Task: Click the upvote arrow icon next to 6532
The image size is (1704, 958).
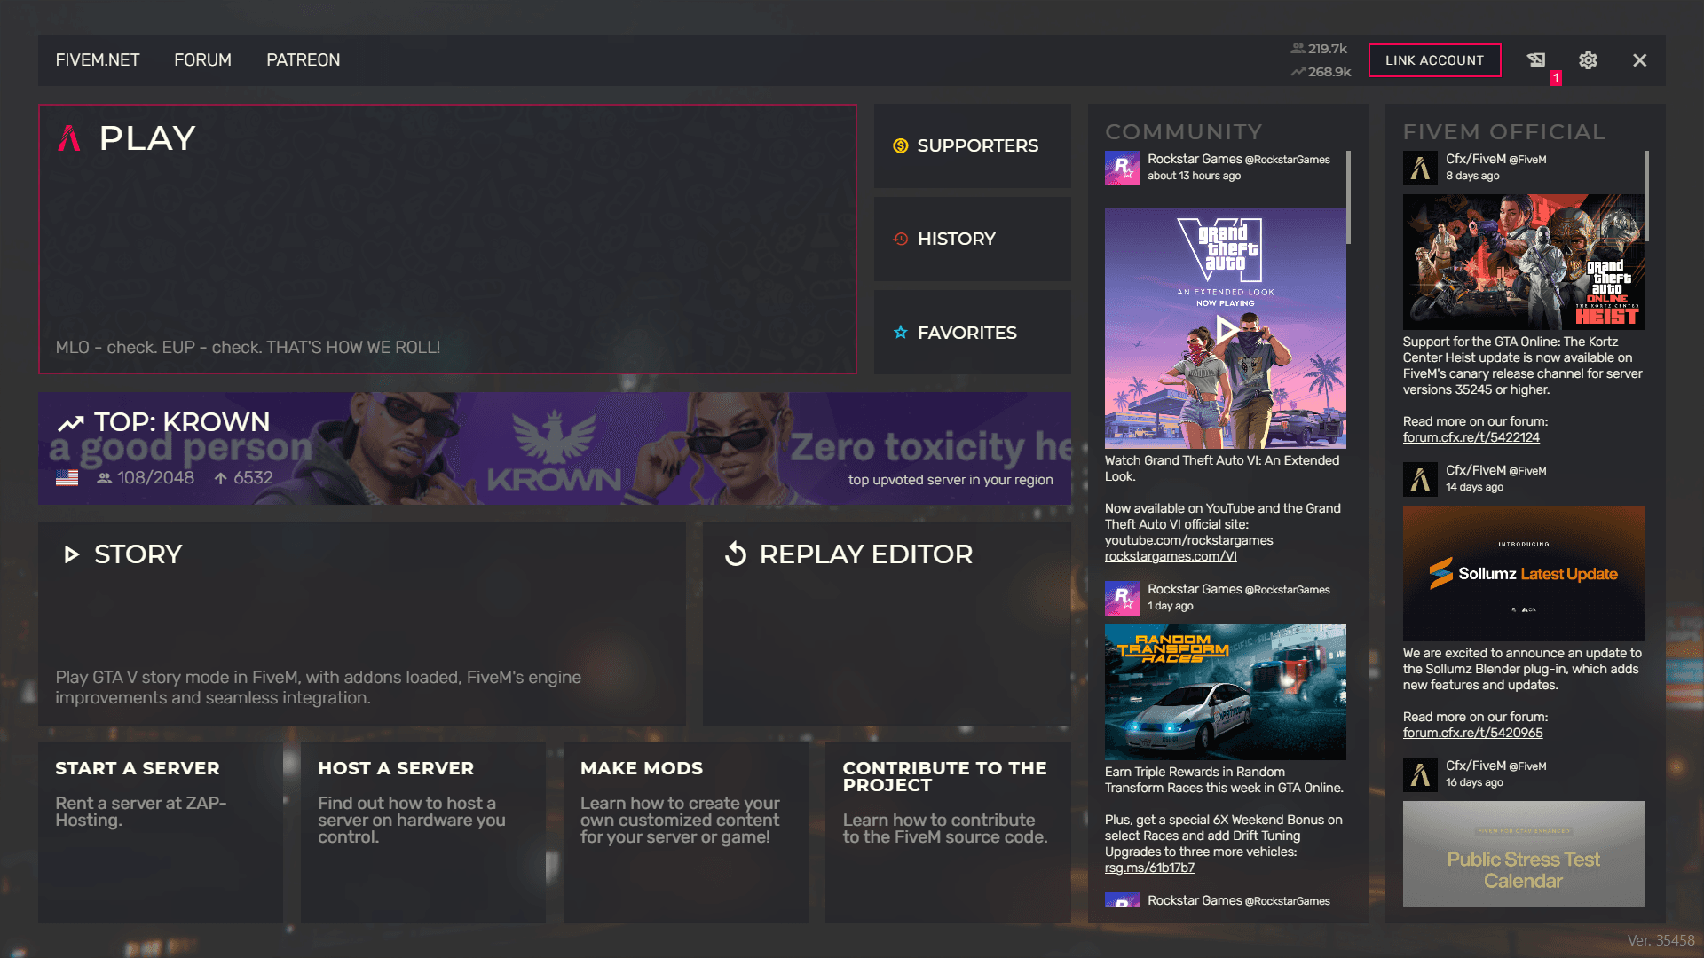Action: coord(220,478)
